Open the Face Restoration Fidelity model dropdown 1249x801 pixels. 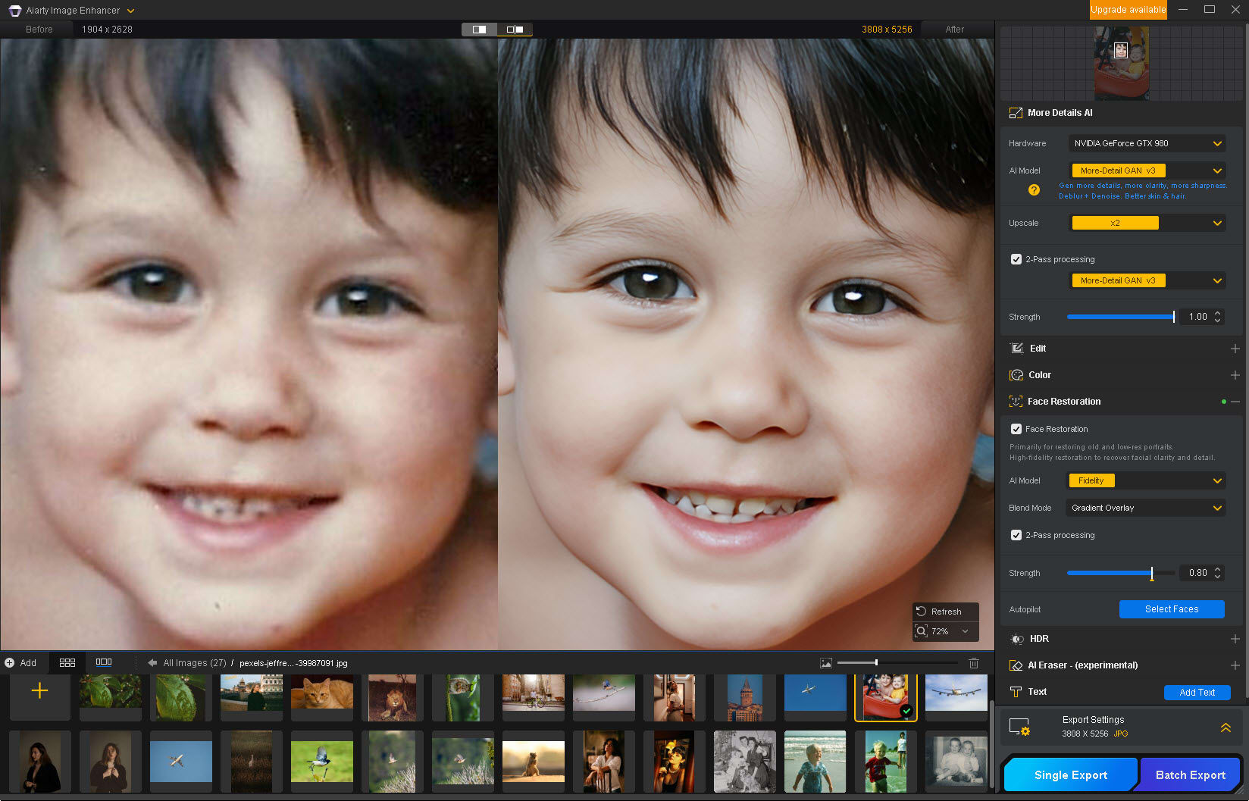coord(1145,480)
